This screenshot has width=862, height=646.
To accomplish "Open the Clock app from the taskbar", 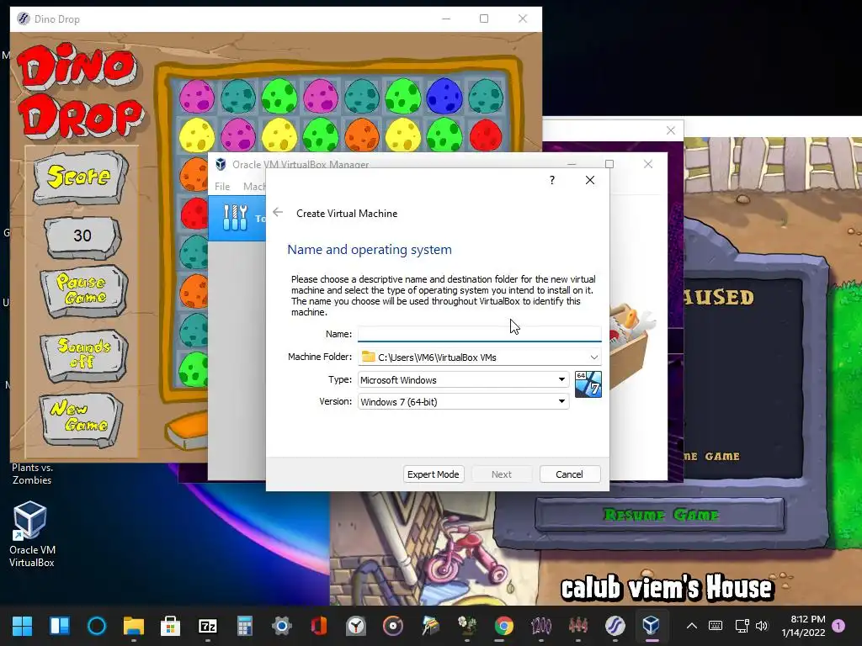I will [356, 626].
